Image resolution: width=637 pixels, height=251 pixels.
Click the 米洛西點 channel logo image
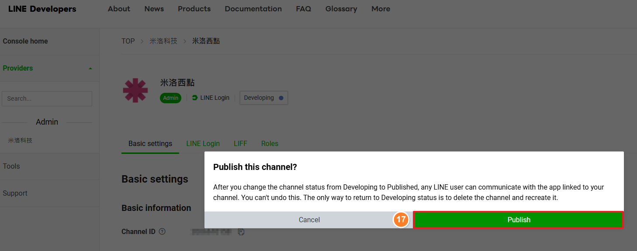click(x=135, y=91)
